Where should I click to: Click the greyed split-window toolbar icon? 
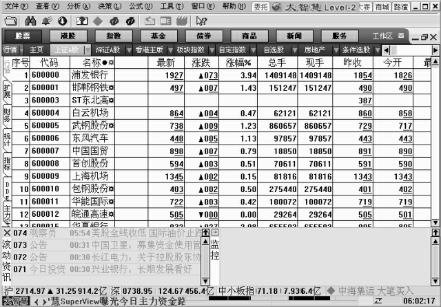[x=165, y=21]
